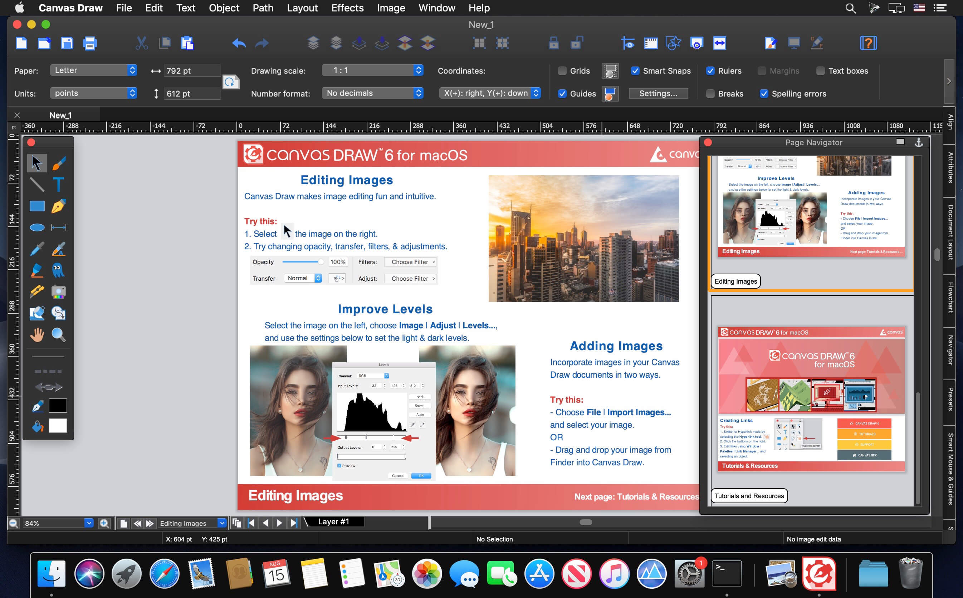Open the Units dropdown showing points
The image size is (963, 598).
tap(94, 93)
